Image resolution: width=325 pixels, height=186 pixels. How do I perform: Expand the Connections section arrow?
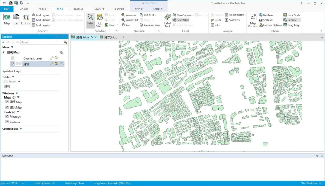pos(21,128)
